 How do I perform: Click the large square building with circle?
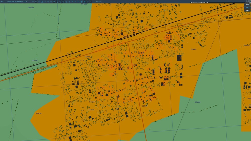(179, 58)
